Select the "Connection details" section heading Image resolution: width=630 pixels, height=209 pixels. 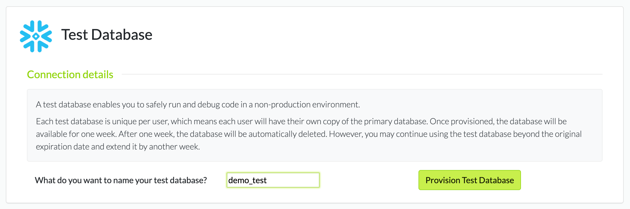click(x=70, y=74)
